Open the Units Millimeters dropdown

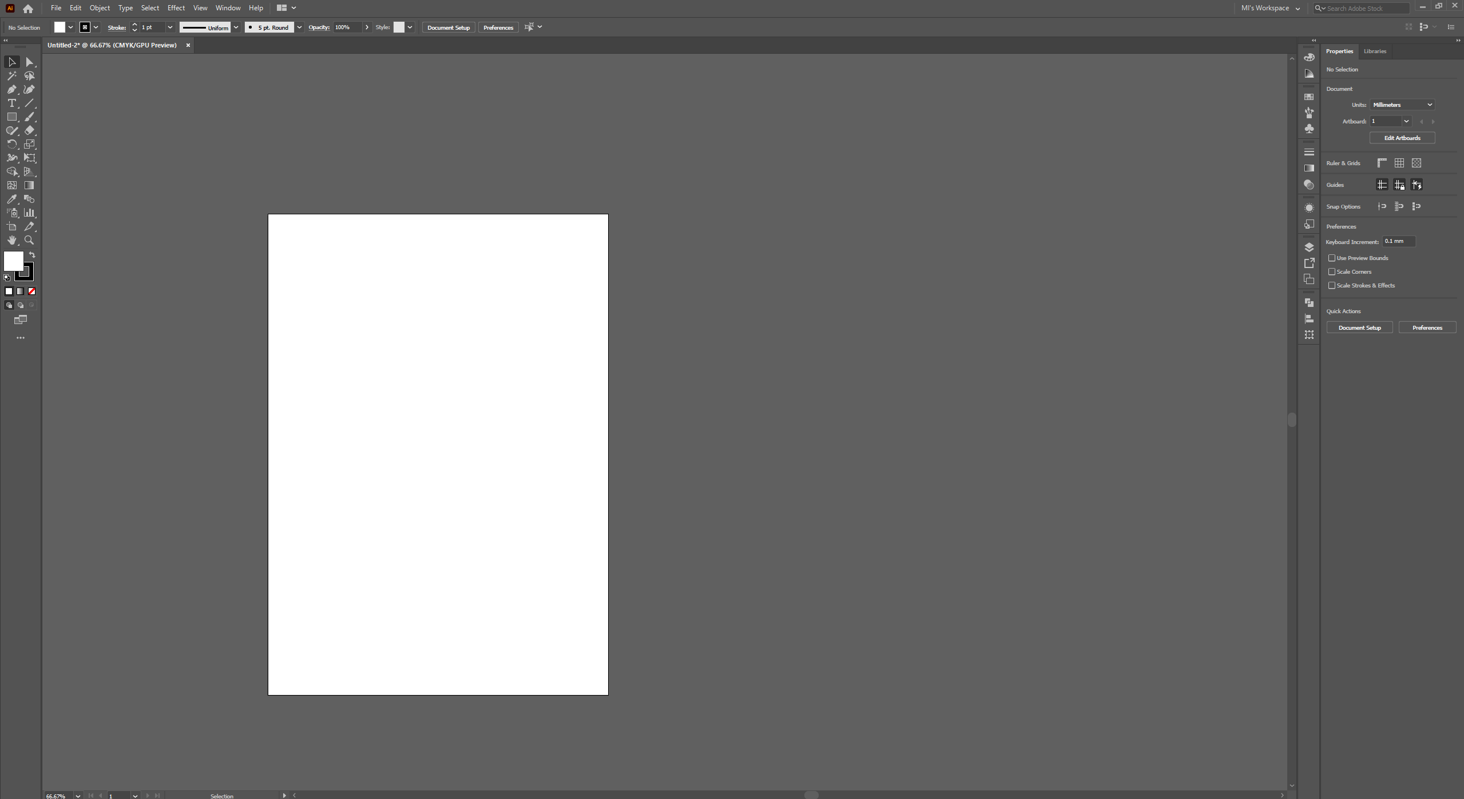tap(1402, 105)
